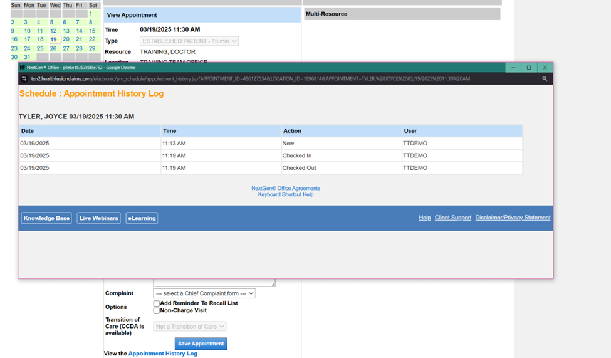Select calendar day 1

(90, 14)
